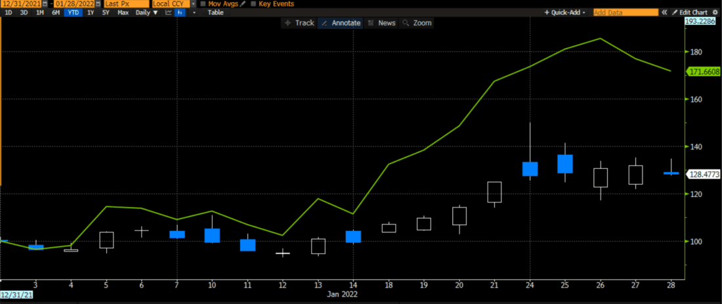The image size is (722, 304).
Task: Click the Local CCY field
Action: tap(171, 4)
